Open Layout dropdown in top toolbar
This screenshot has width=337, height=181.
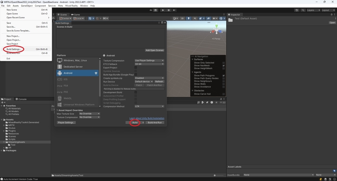pos(328,10)
